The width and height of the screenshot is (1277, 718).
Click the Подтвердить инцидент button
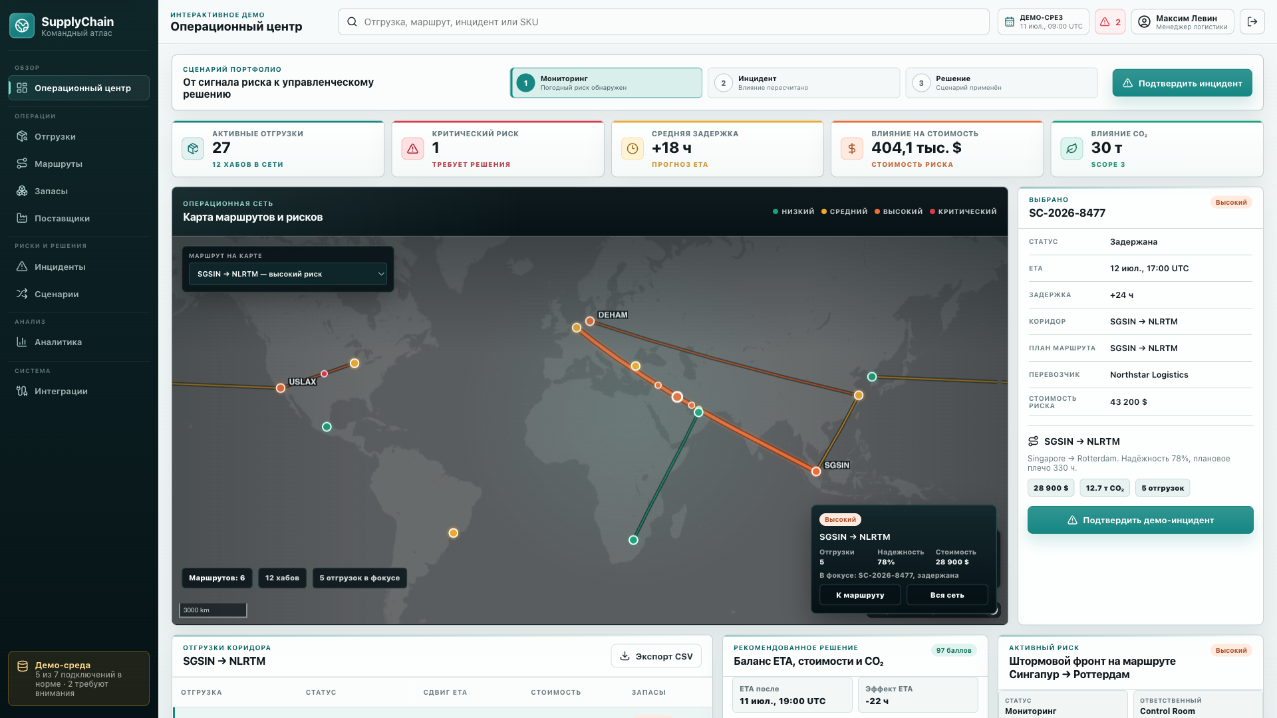(1182, 83)
